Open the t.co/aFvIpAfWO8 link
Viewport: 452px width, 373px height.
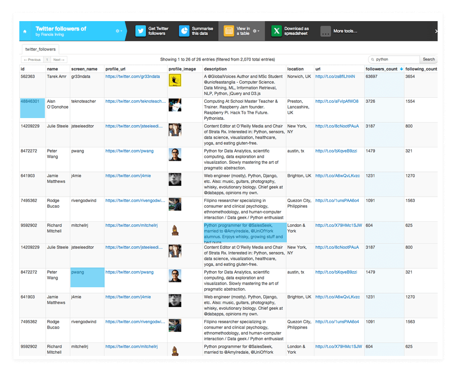[337, 101]
